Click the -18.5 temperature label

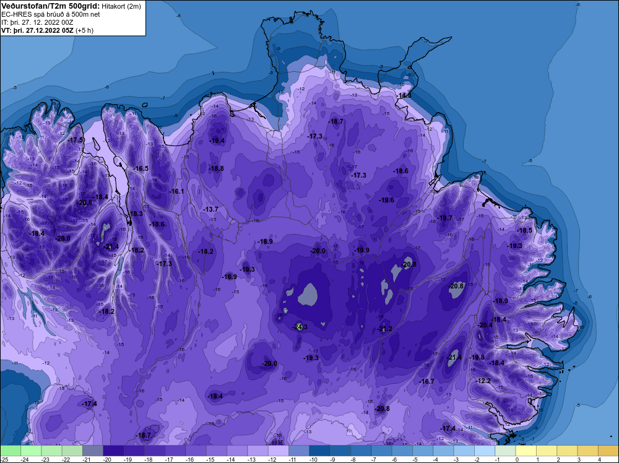tap(525, 230)
